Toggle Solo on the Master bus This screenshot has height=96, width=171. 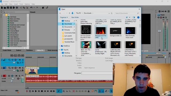(x=166, y=17)
